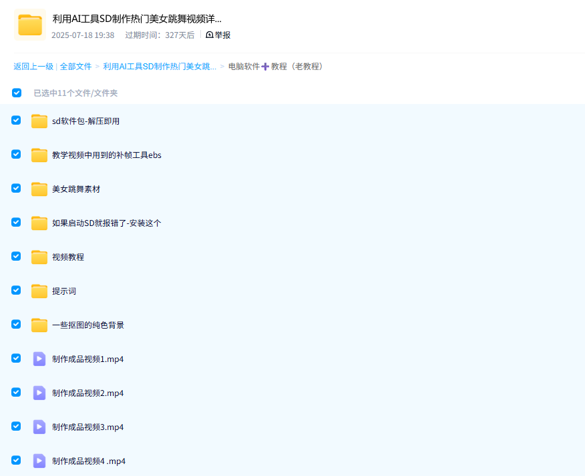Deselect the 提示词 folder checkbox
This screenshot has width=585, height=476.
point(16,290)
